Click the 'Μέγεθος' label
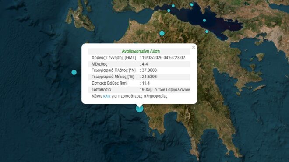This screenshot has height=162, width=289. click(99, 64)
